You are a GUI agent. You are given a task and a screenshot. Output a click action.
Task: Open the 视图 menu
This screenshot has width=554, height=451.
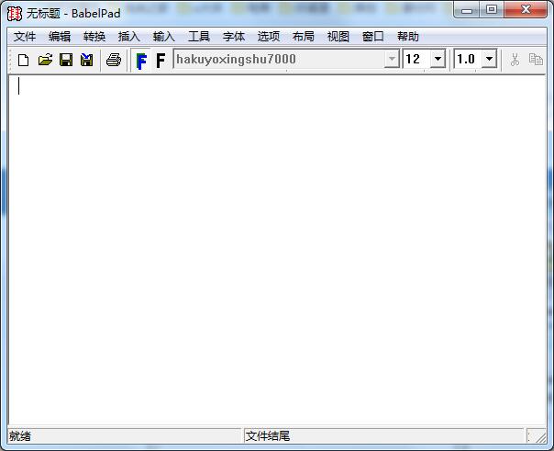point(338,37)
